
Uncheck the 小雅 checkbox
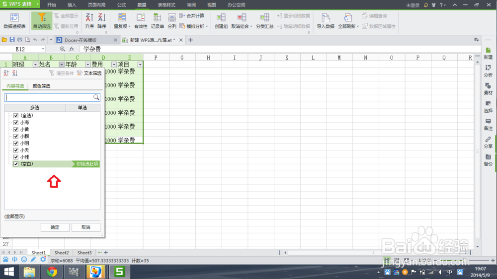pos(16,157)
